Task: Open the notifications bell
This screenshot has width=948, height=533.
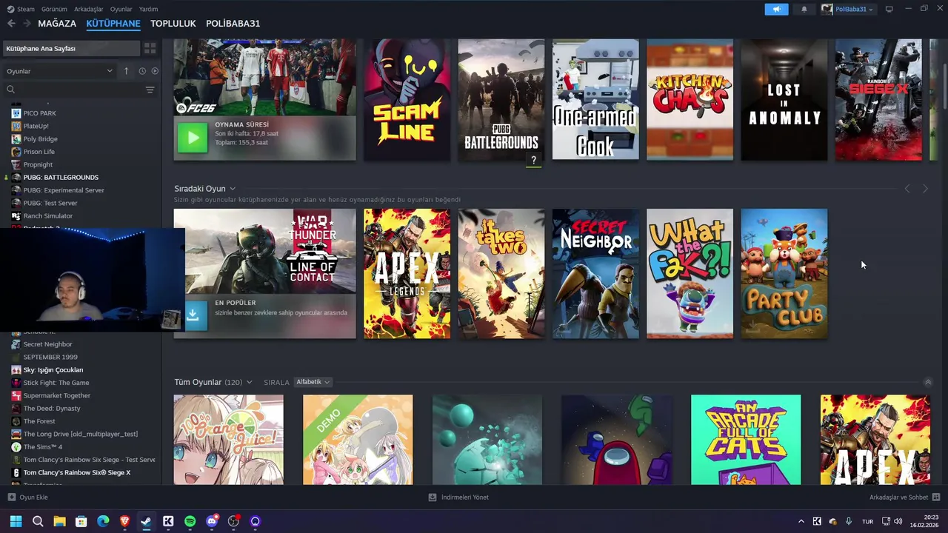Action: point(804,9)
